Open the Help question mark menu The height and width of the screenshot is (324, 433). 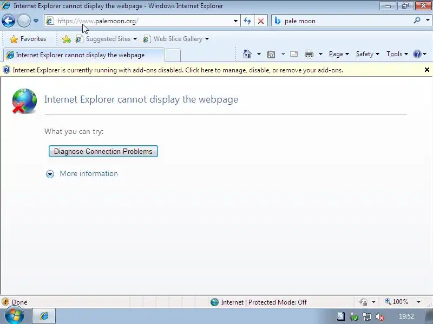[420, 54]
